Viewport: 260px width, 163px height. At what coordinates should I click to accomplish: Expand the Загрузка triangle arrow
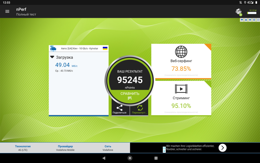point(52,57)
